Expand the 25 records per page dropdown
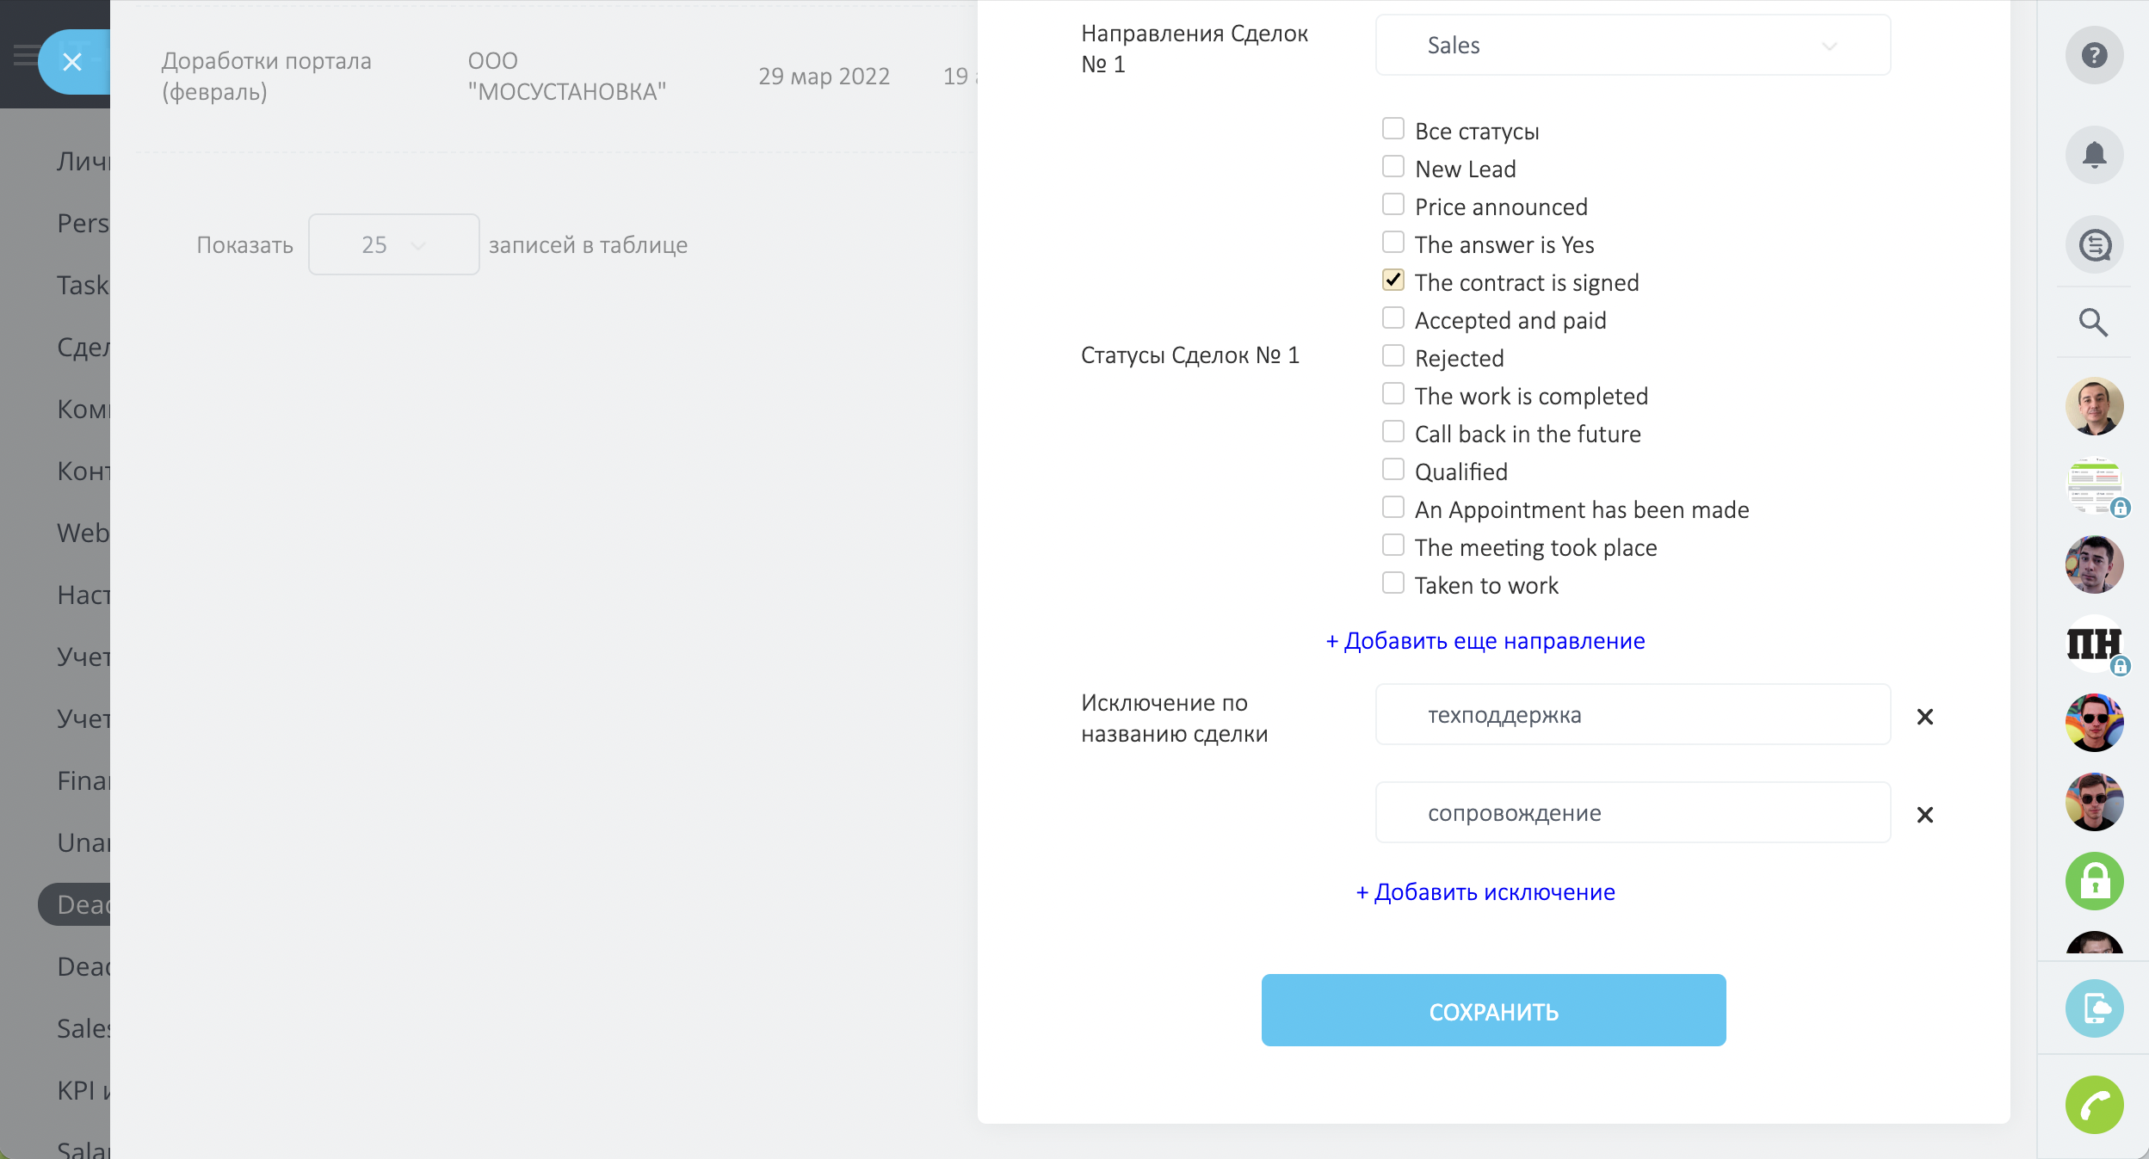Image resolution: width=2149 pixels, height=1159 pixels. (x=393, y=245)
